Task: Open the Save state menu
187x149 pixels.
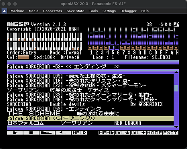Action: click(75, 11)
